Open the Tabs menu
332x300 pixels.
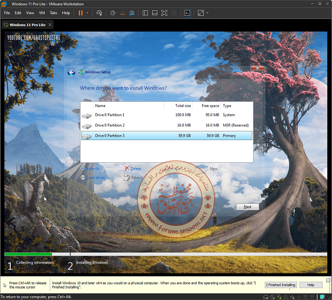tap(54, 13)
